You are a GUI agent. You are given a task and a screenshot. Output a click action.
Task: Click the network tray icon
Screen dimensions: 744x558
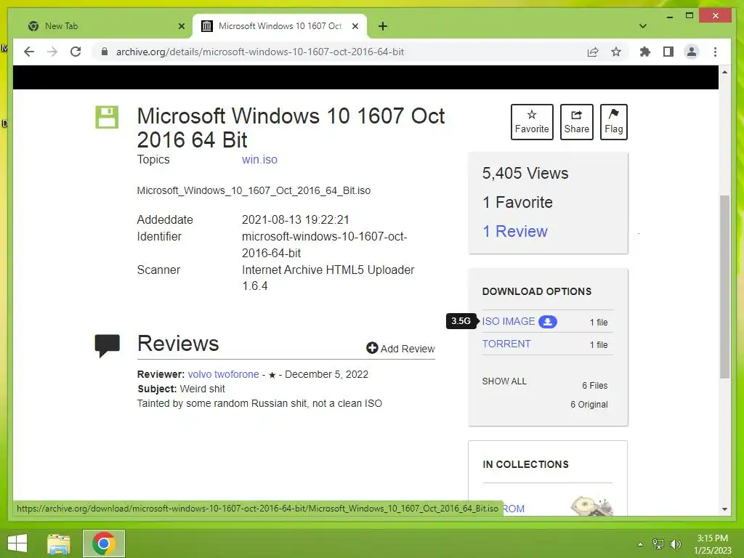tap(658, 544)
